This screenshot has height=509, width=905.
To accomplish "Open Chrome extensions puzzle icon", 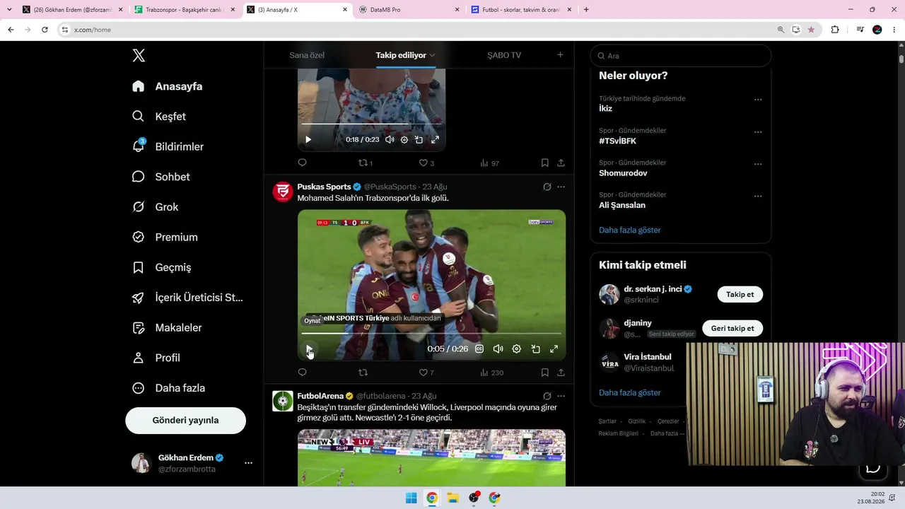I will [835, 30].
